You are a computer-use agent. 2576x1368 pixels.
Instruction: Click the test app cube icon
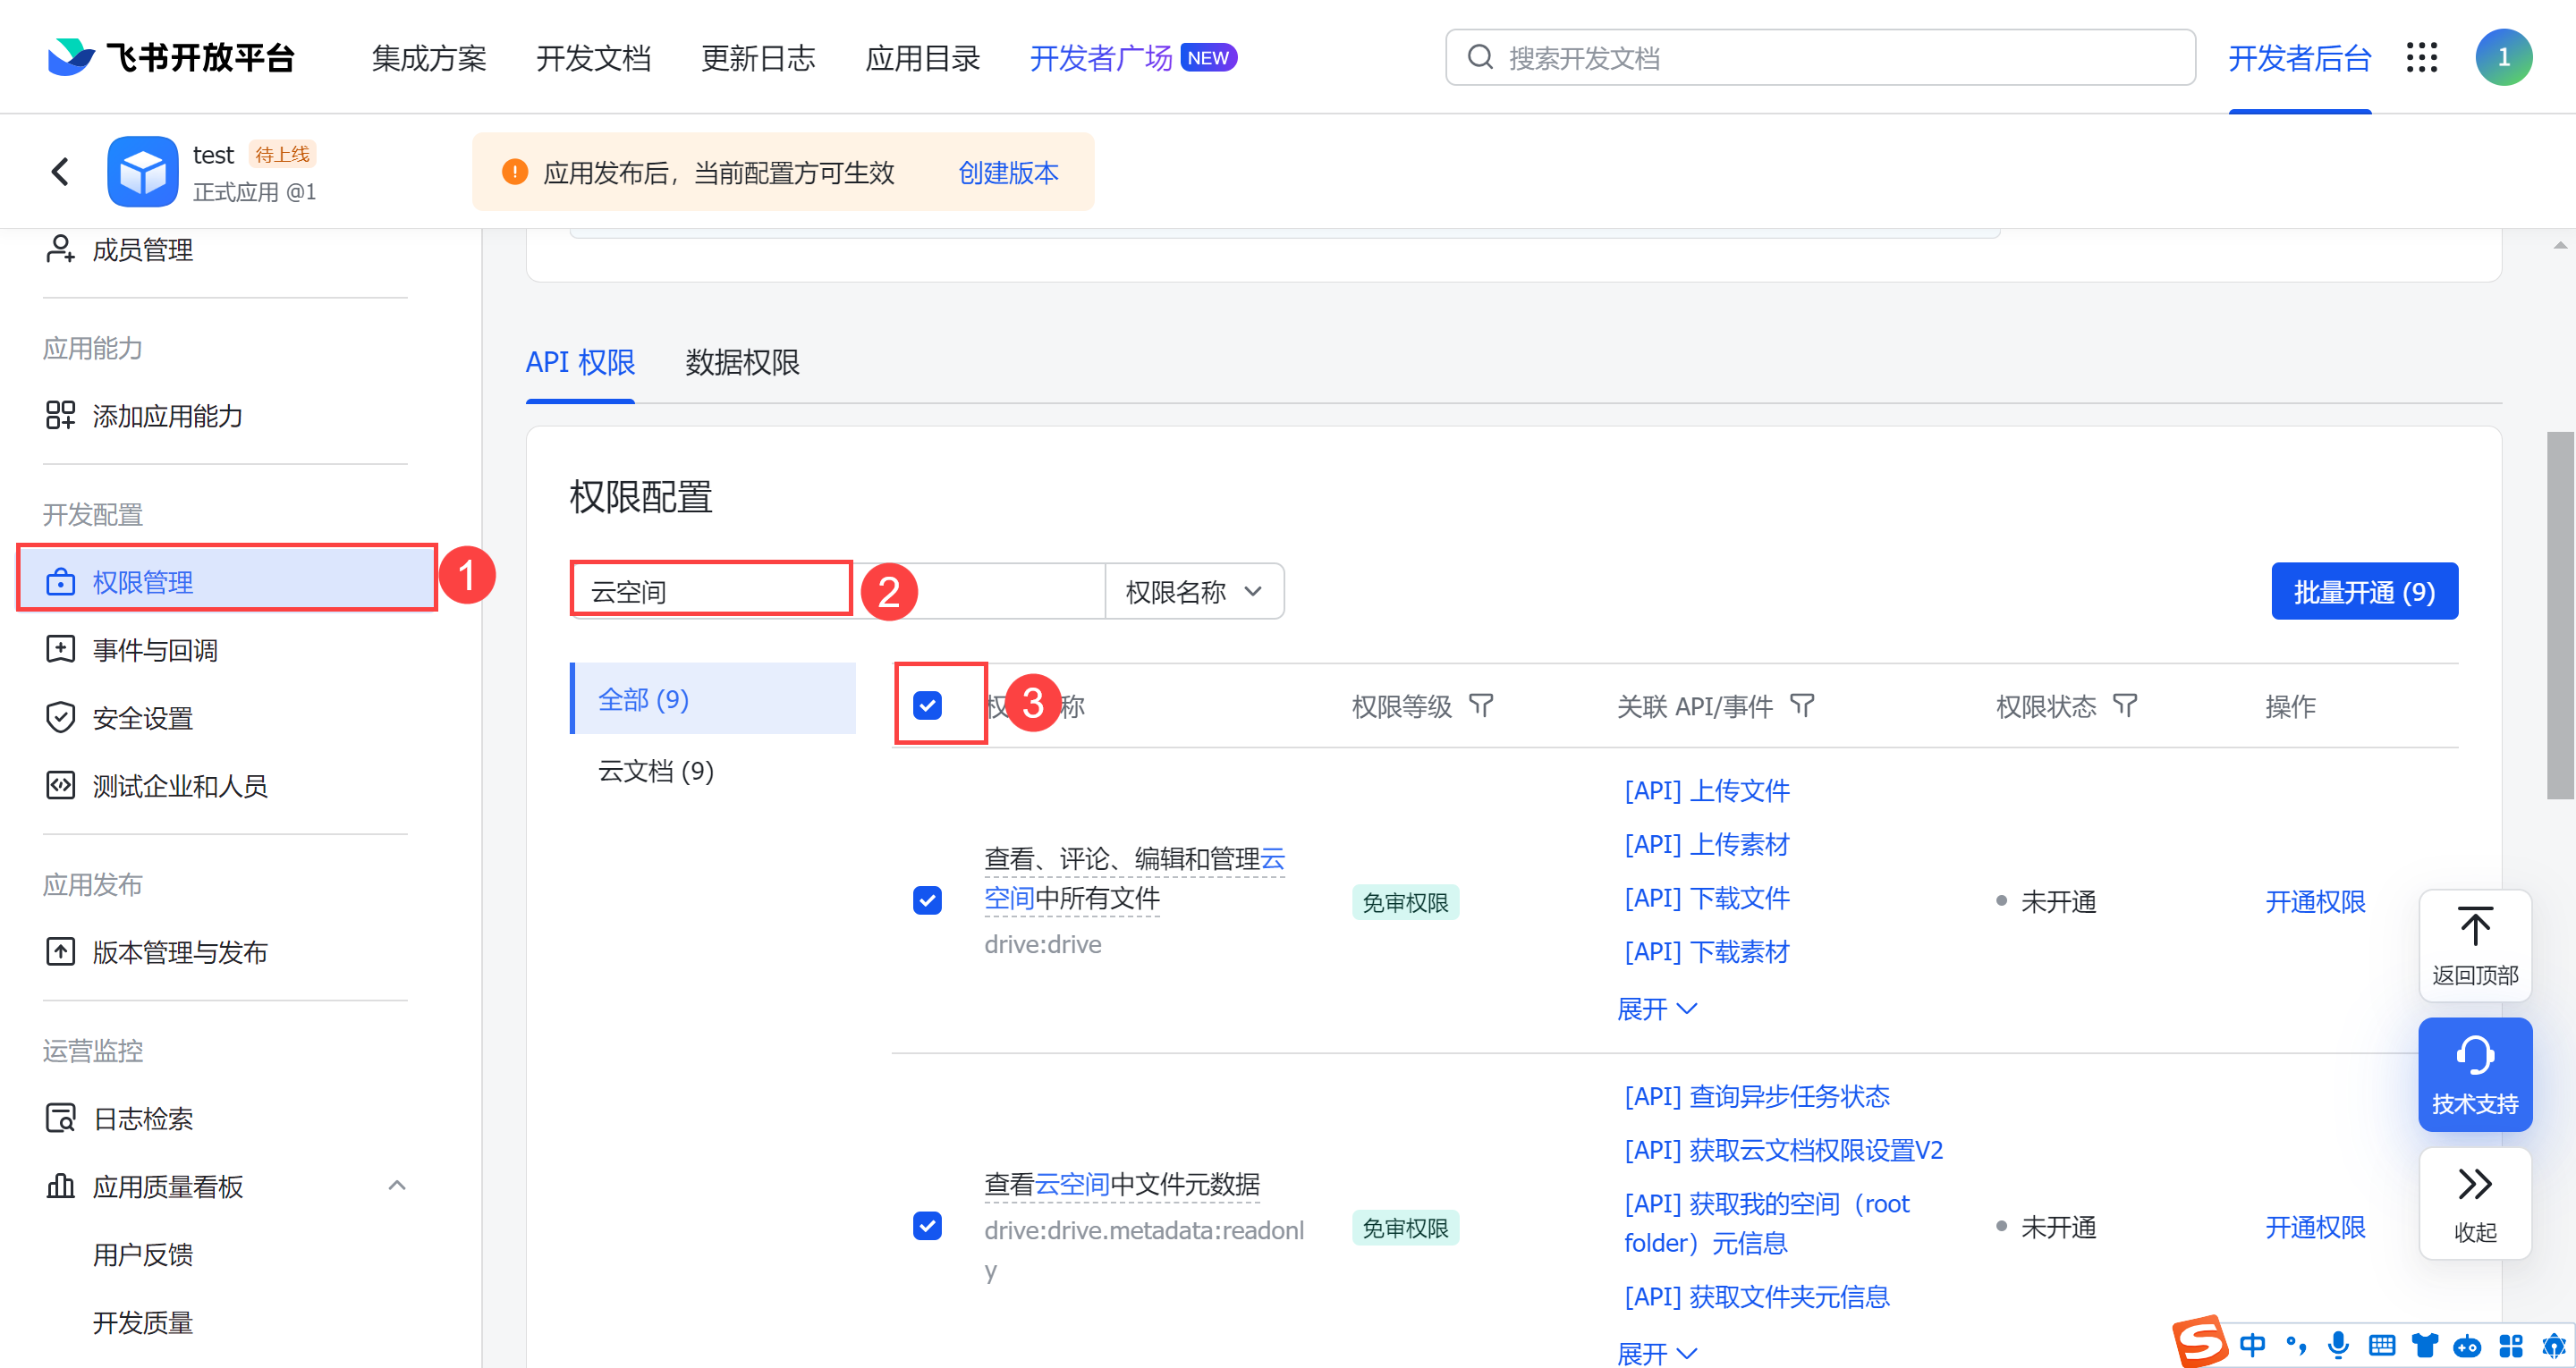142,172
